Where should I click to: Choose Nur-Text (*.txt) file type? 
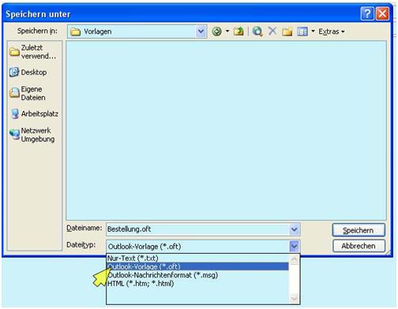[197, 258]
